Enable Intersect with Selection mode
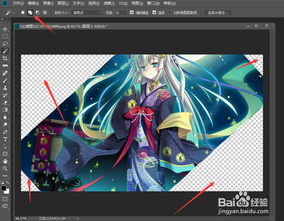This screenshot has width=284, height=221. pyautogui.click(x=45, y=12)
